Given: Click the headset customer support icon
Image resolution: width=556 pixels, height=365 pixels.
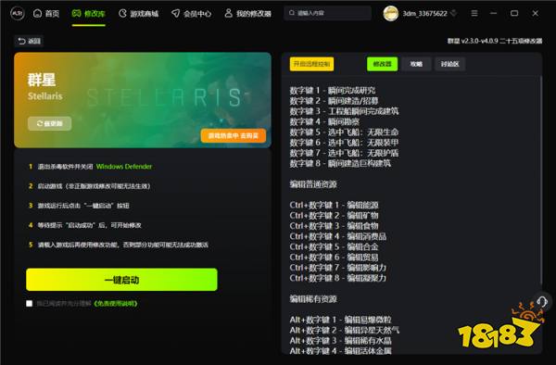Looking at the screenshot, I should [x=542, y=302].
